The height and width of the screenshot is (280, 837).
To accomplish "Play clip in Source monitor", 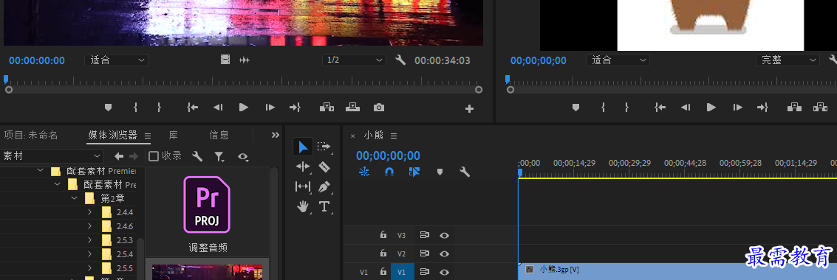I will pyautogui.click(x=243, y=108).
